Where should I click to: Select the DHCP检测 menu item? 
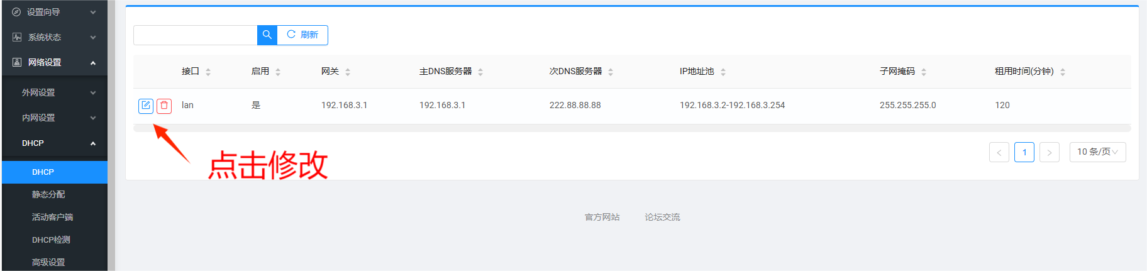[51, 240]
